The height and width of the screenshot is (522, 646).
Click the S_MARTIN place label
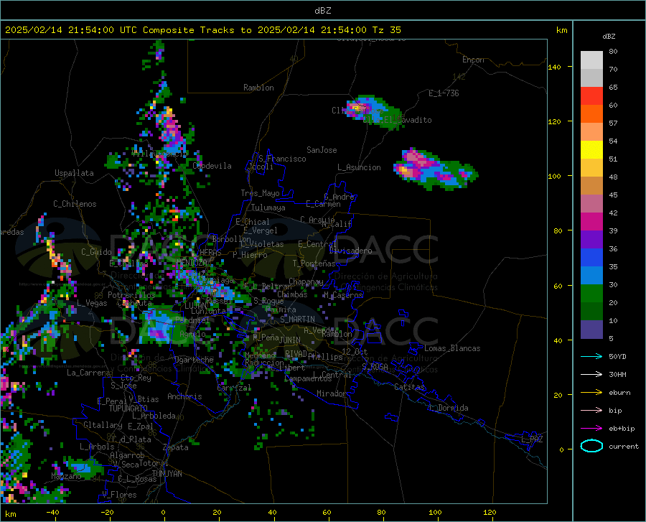[x=297, y=320]
